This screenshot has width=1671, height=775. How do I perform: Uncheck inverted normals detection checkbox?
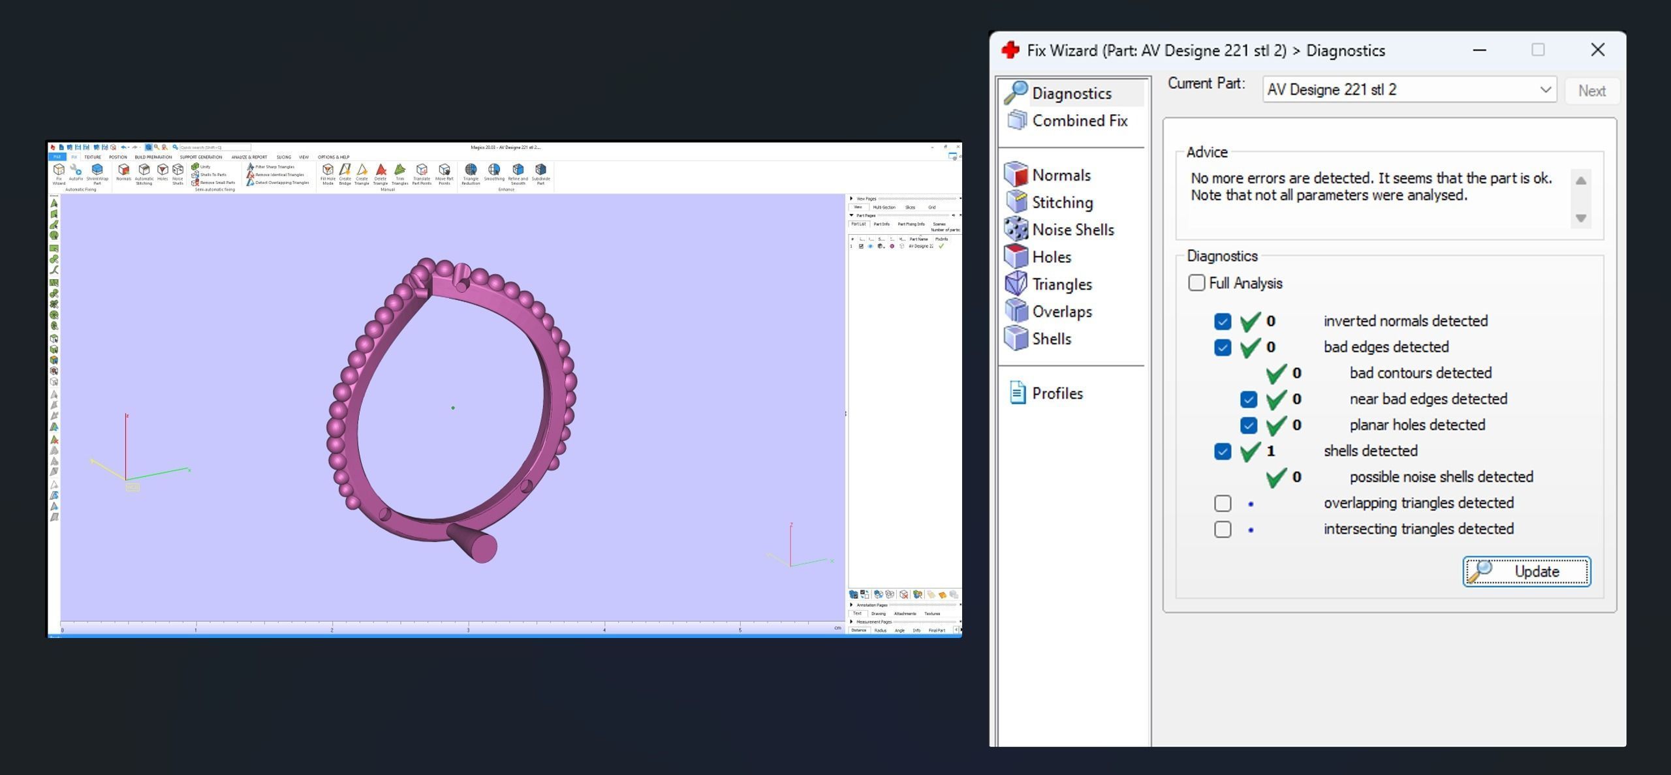click(1223, 321)
